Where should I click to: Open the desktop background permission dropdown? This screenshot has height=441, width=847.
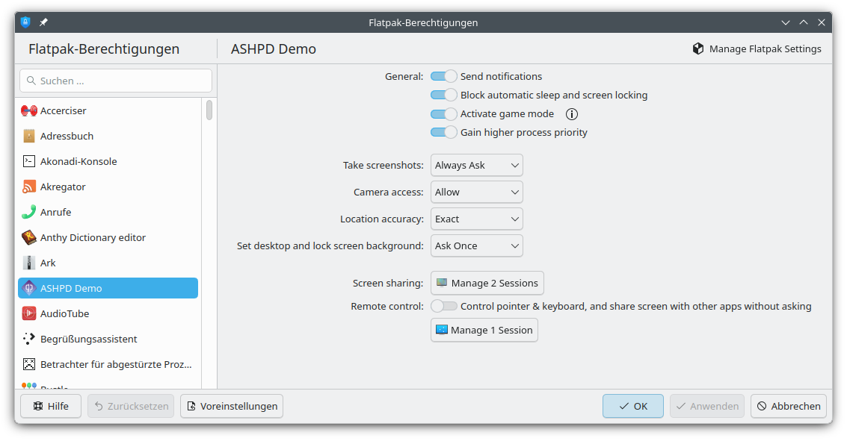tap(476, 245)
